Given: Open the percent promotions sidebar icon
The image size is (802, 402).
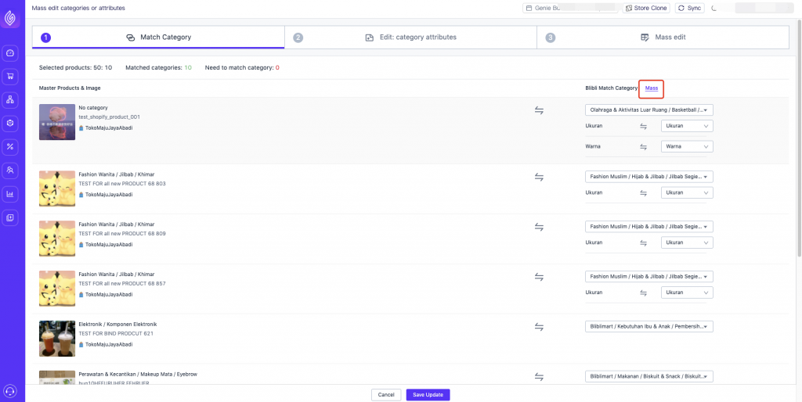Looking at the screenshot, I should click(x=10, y=147).
